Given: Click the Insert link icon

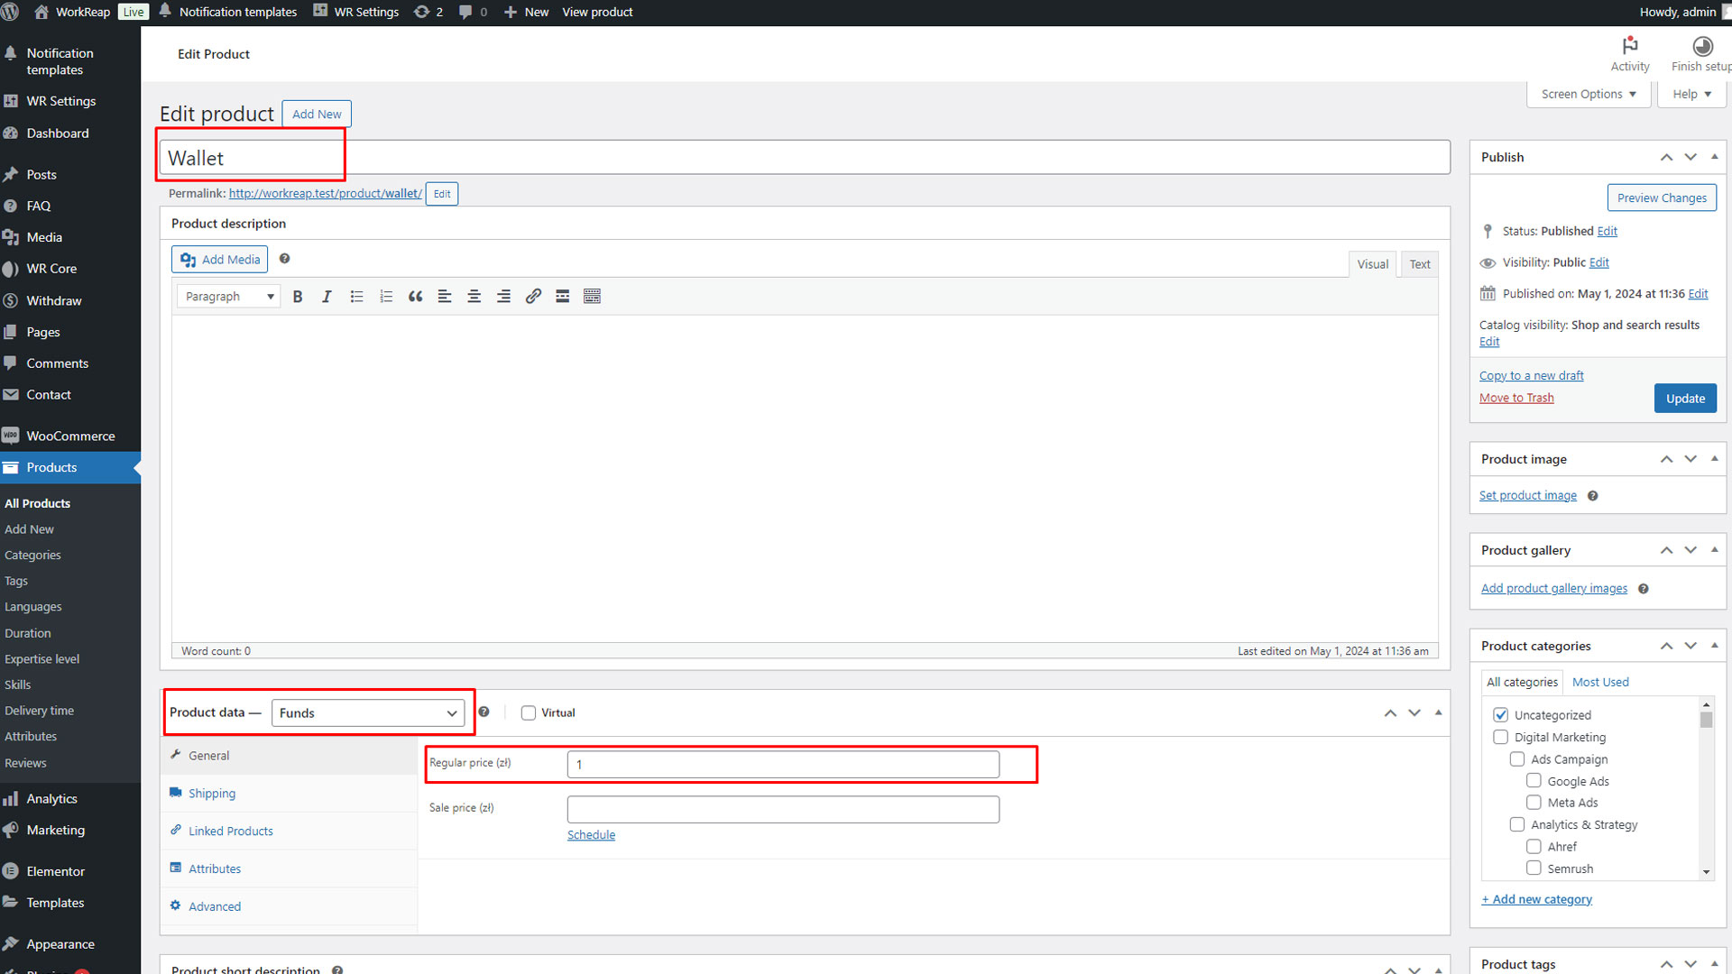Looking at the screenshot, I should [533, 297].
